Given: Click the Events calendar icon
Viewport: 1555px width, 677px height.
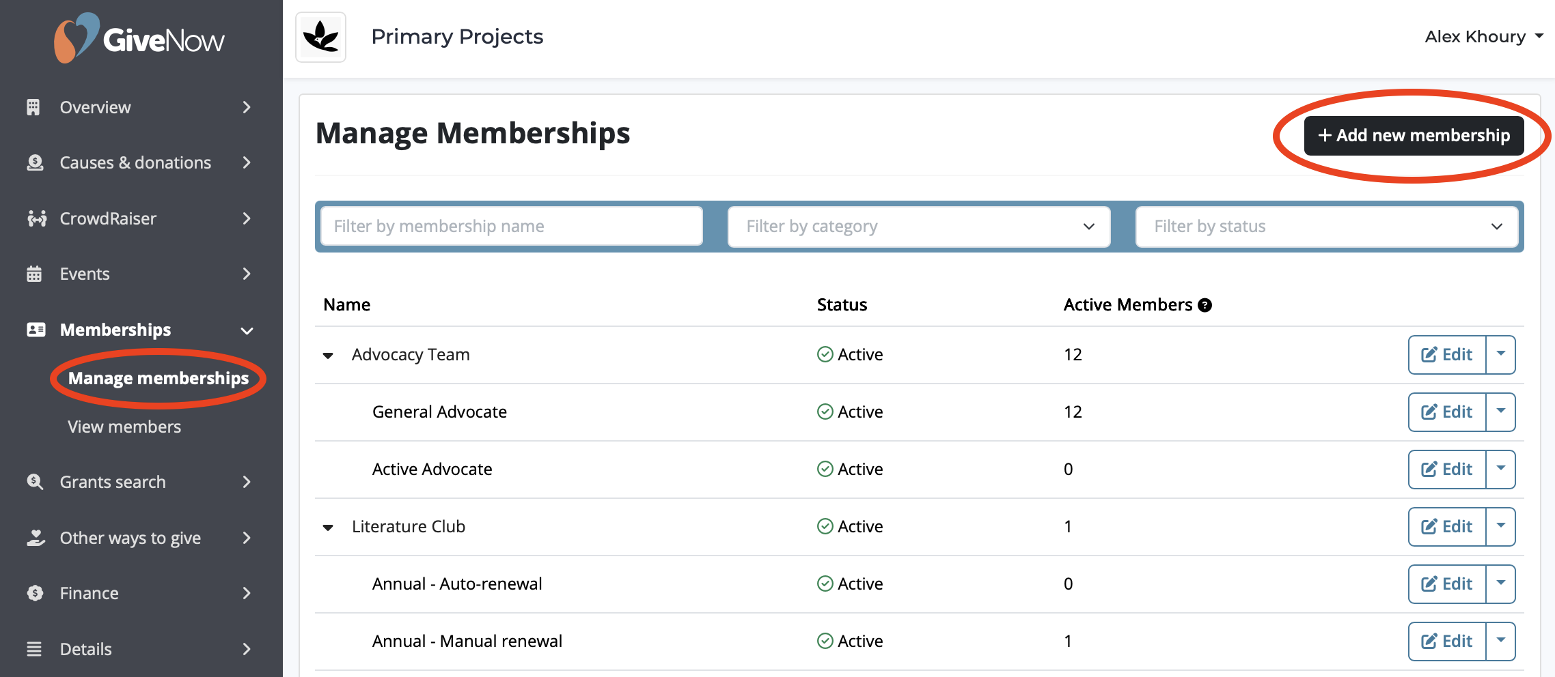Looking at the screenshot, I should [34, 274].
